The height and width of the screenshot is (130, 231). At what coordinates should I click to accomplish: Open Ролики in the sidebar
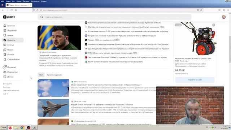point(9,55)
